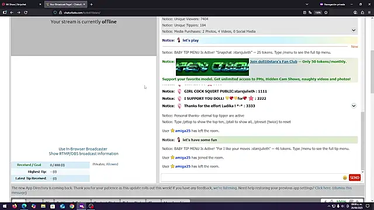
Task: Open the extensions puzzle icon in toolbar
Action: tap(362, 12)
